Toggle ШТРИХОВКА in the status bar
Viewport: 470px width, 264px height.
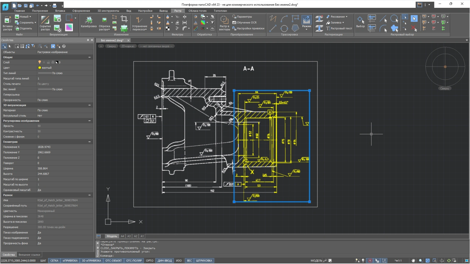(x=204, y=261)
